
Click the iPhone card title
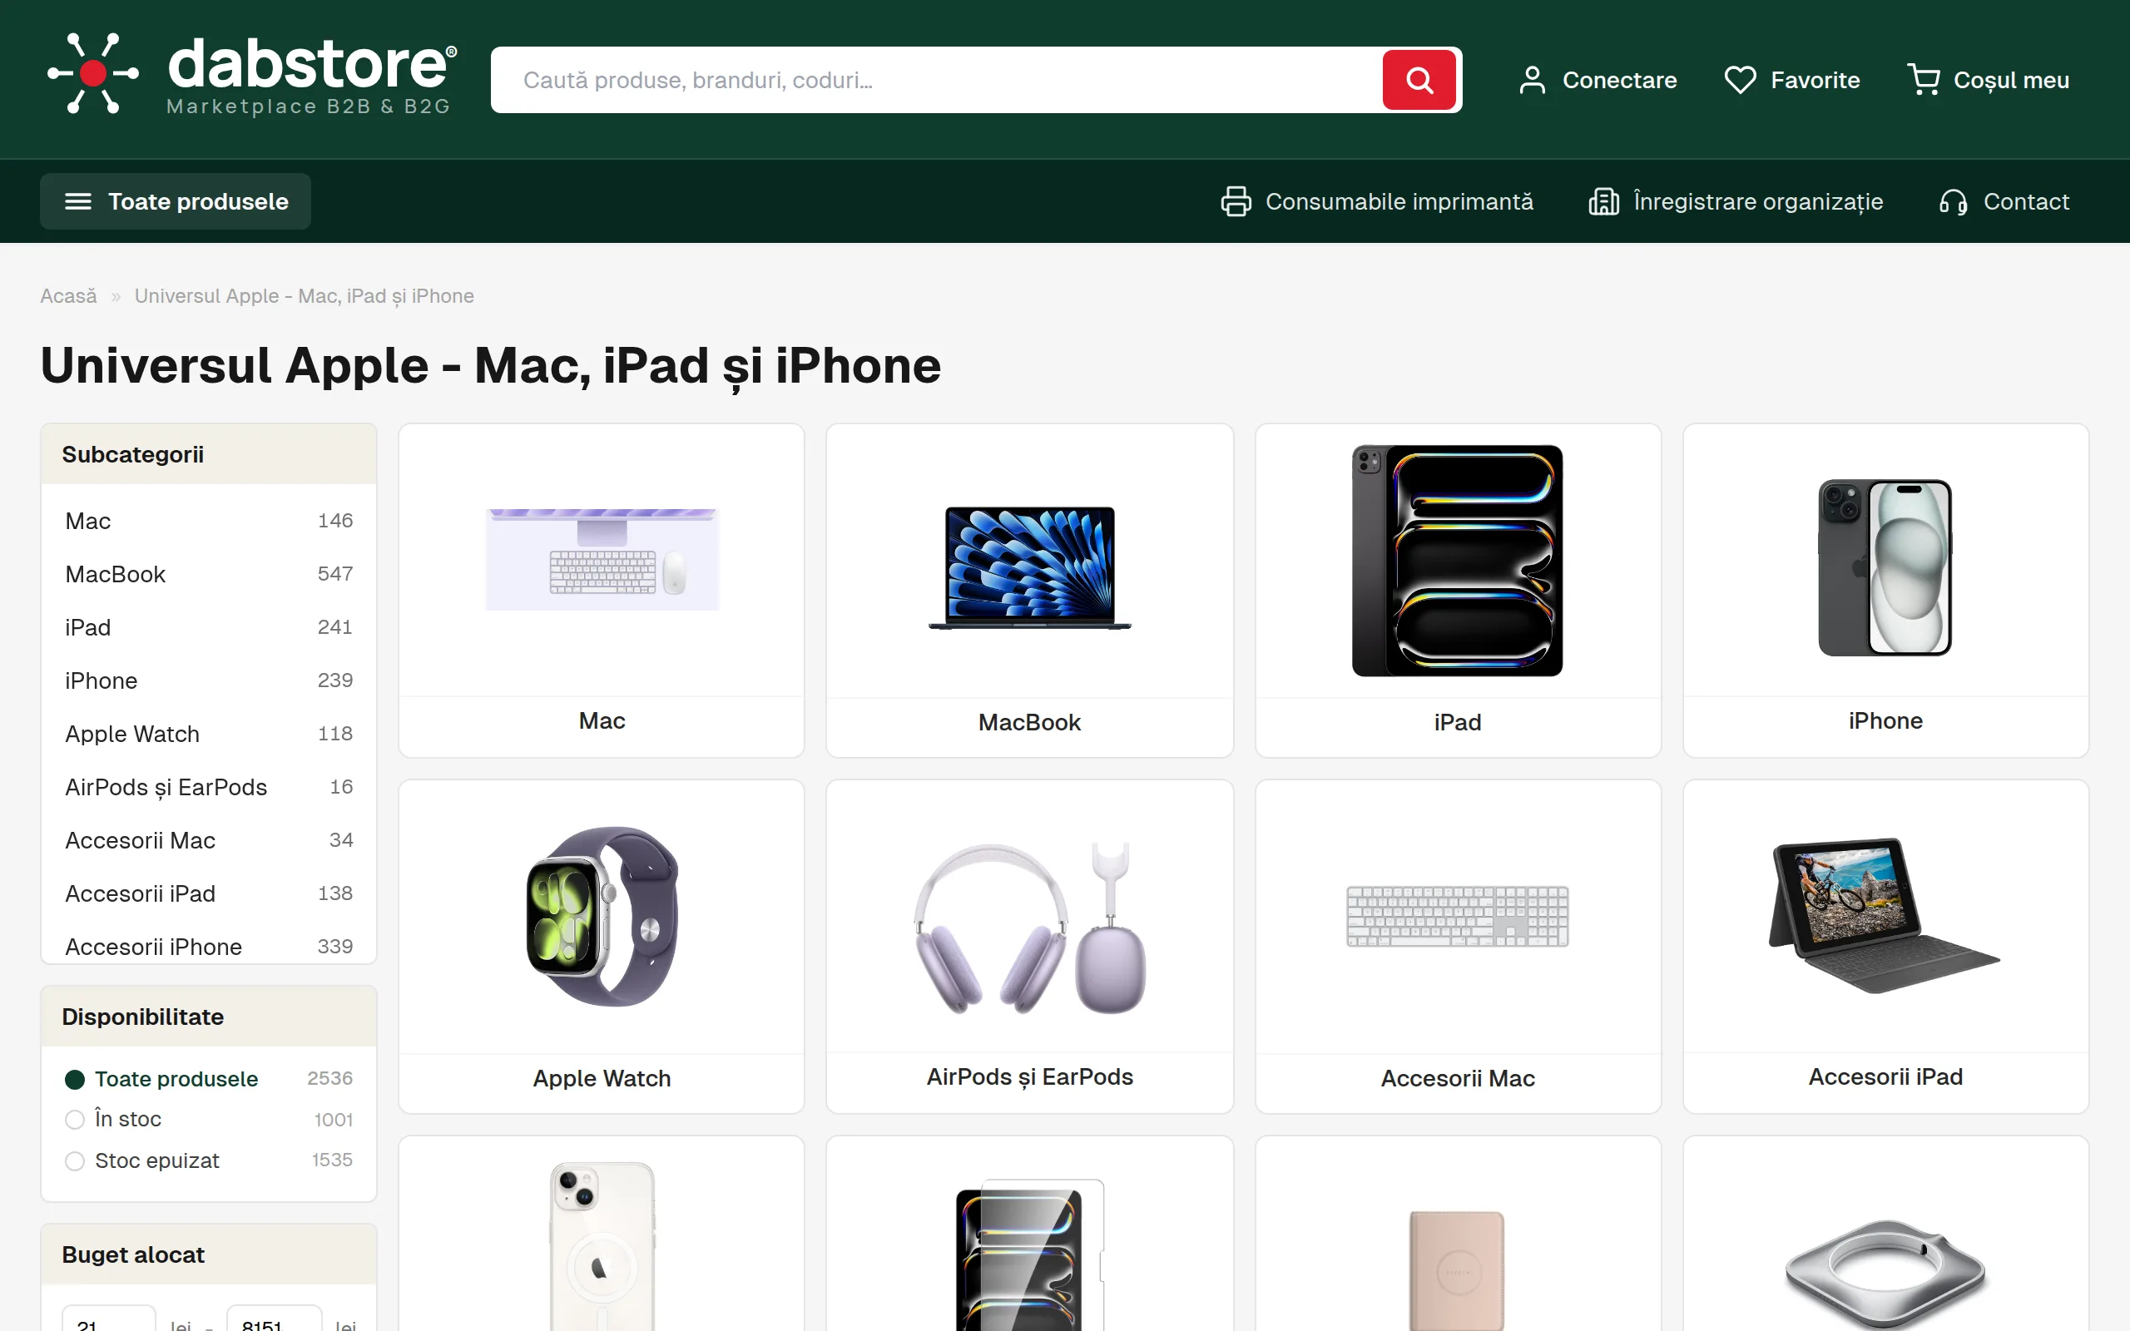(x=1885, y=721)
